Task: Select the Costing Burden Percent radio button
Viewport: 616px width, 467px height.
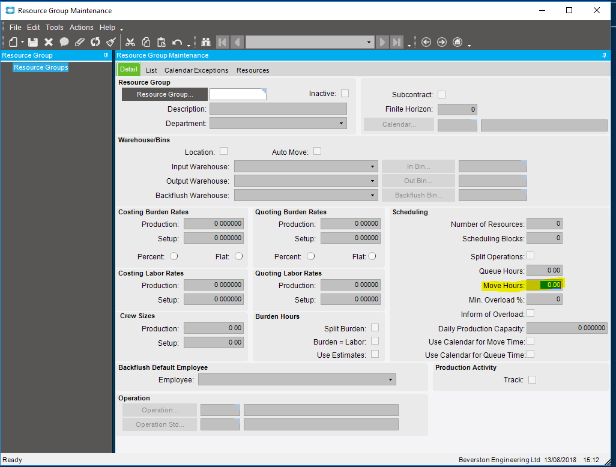Action: pyautogui.click(x=174, y=256)
